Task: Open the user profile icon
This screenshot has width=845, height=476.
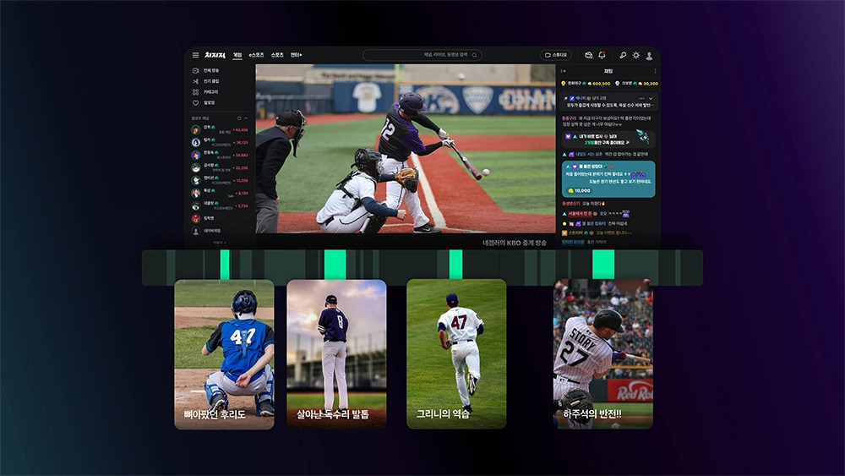Action: 649,56
